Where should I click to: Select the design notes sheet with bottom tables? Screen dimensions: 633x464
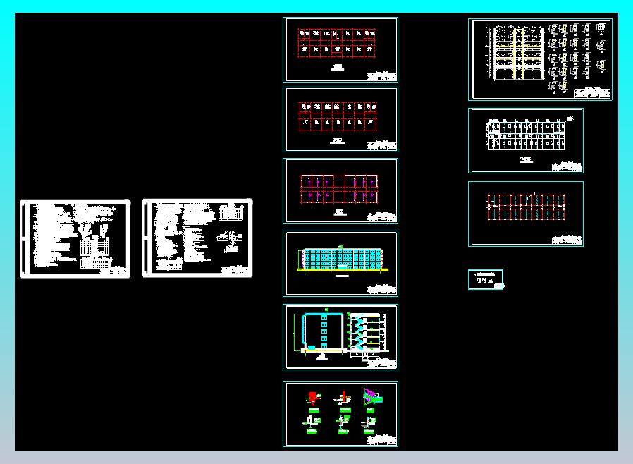point(75,238)
